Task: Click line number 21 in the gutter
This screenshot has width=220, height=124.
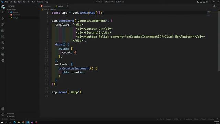Action: point(47,92)
